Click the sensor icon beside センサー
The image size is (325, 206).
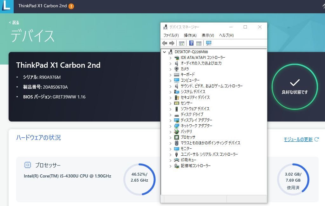click(x=177, y=103)
